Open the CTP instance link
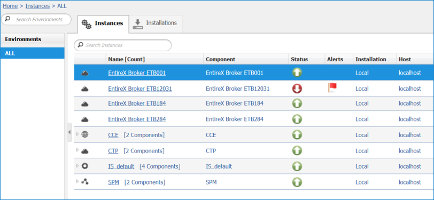 click(113, 151)
